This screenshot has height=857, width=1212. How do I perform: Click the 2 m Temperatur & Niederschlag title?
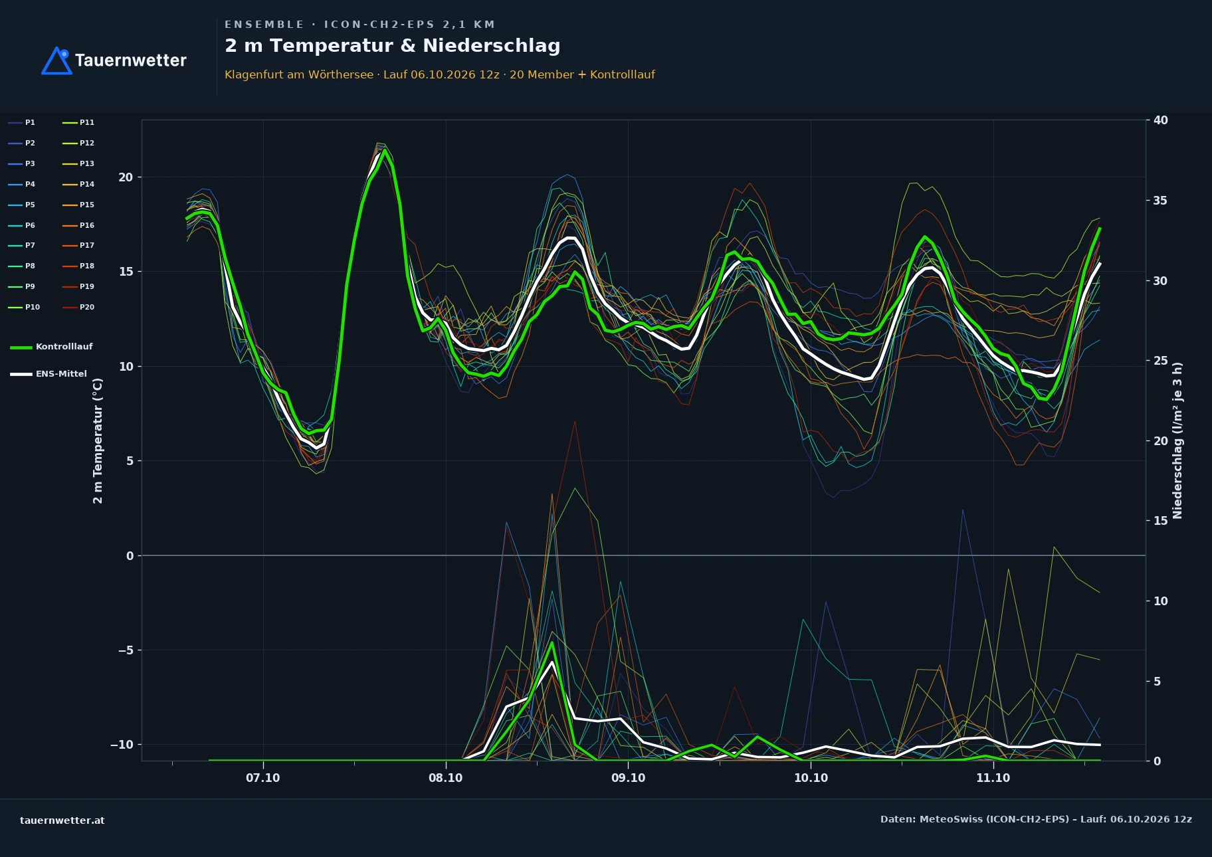[x=393, y=46]
